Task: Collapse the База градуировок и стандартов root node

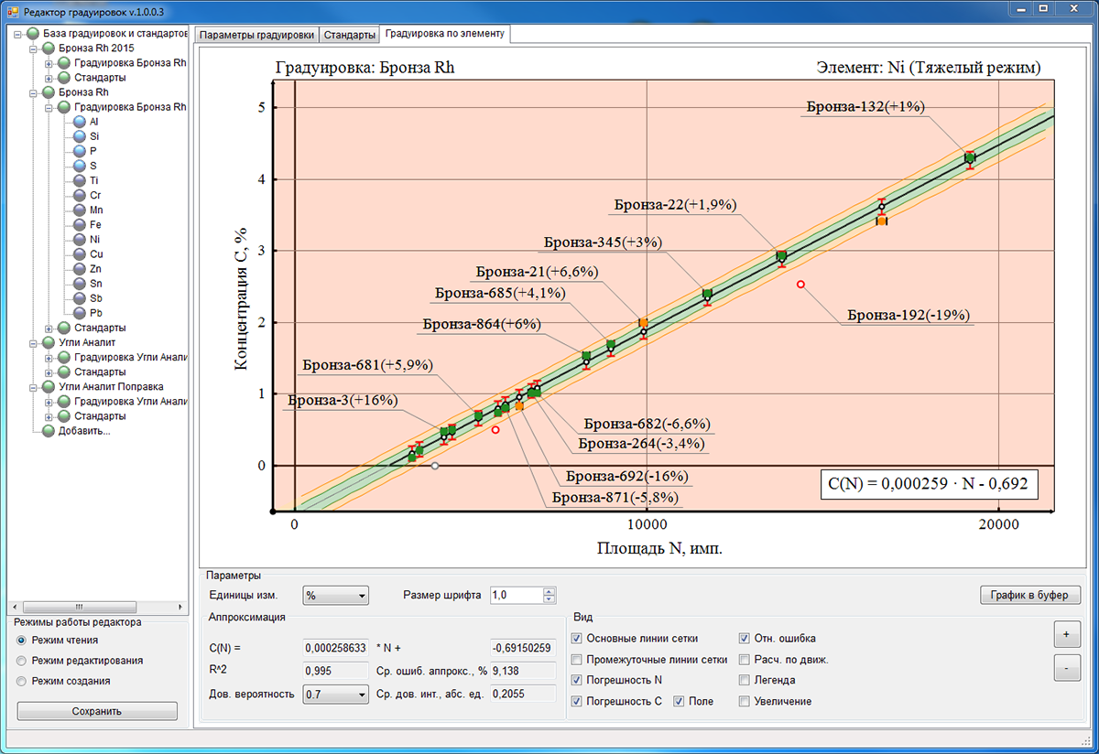Action: pos(18,34)
